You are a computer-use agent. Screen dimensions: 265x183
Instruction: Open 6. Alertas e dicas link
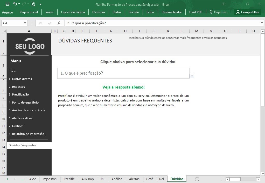click(x=20, y=118)
